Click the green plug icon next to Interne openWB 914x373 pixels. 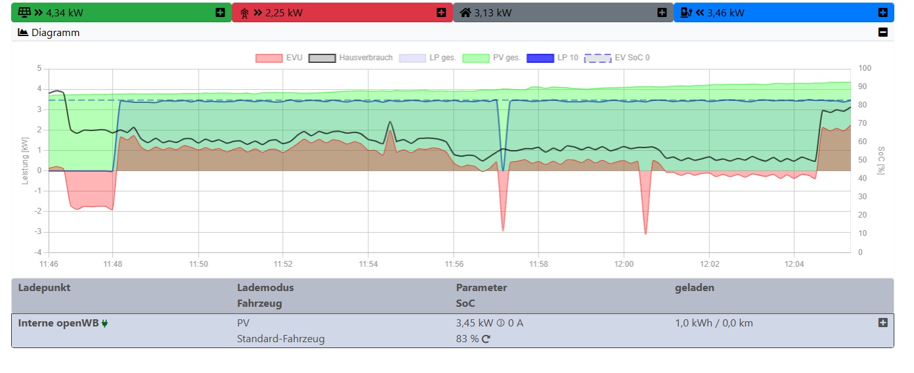click(104, 323)
